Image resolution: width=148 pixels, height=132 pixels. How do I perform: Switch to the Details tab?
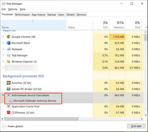(70, 15)
